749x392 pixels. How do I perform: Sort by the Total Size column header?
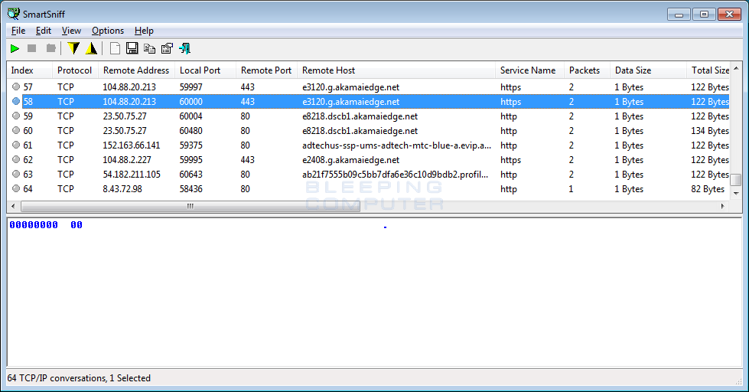708,70
